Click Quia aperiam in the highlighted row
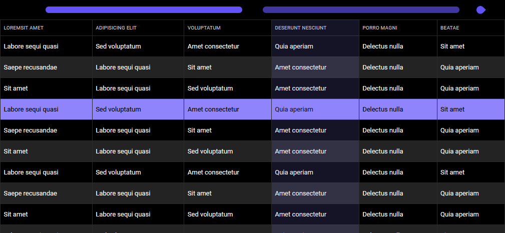This screenshot has height=233, width=505. pos(294,109)
